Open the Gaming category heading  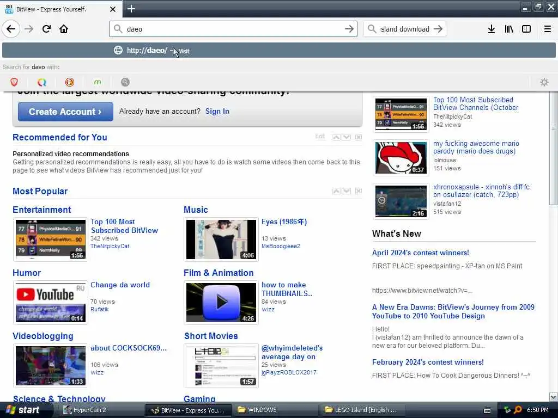(x=199, y=398)
